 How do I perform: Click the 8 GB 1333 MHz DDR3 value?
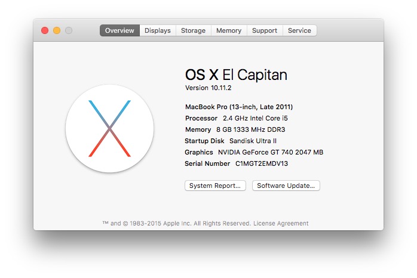(250, 129)
